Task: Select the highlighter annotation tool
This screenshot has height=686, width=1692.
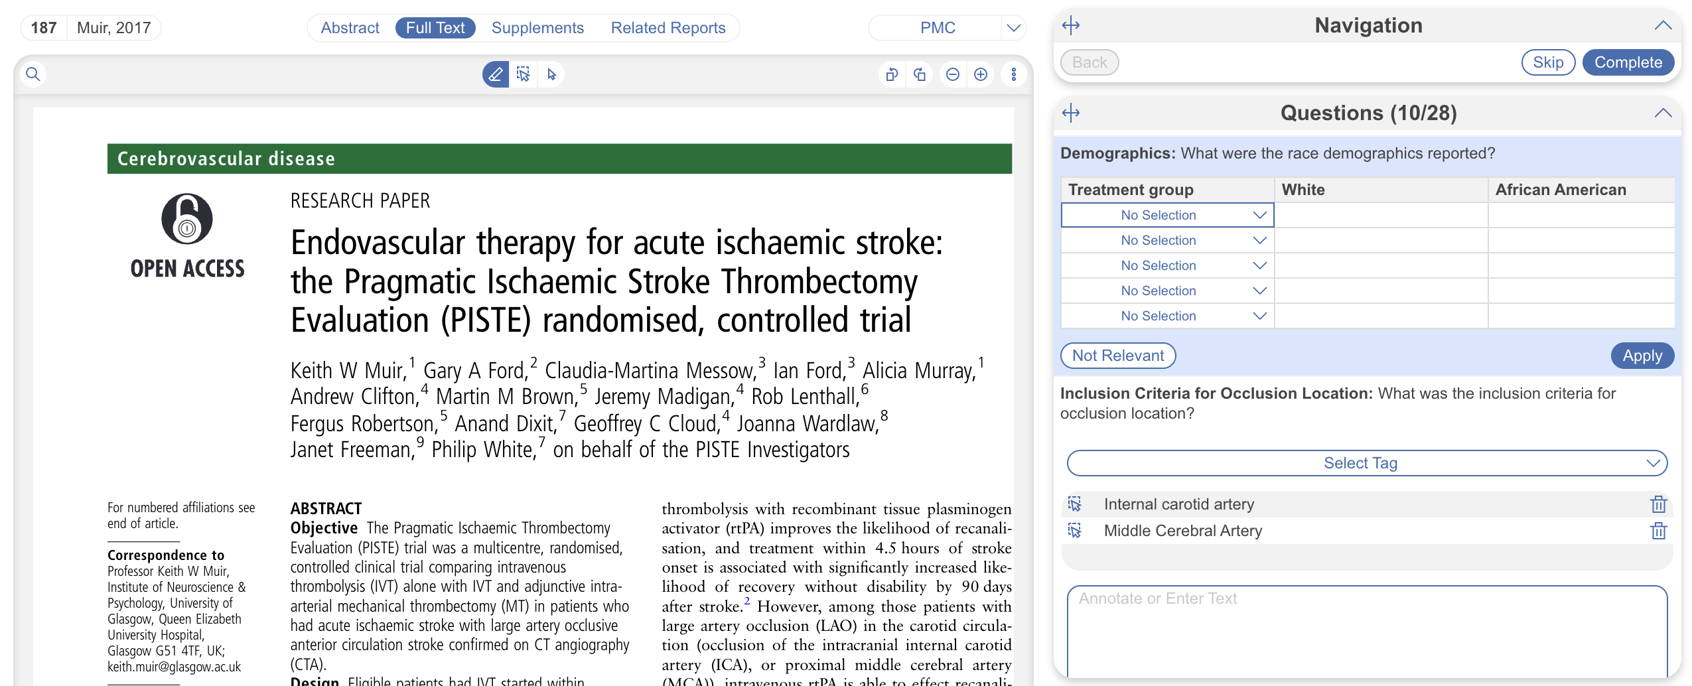Action: [495, 74]
